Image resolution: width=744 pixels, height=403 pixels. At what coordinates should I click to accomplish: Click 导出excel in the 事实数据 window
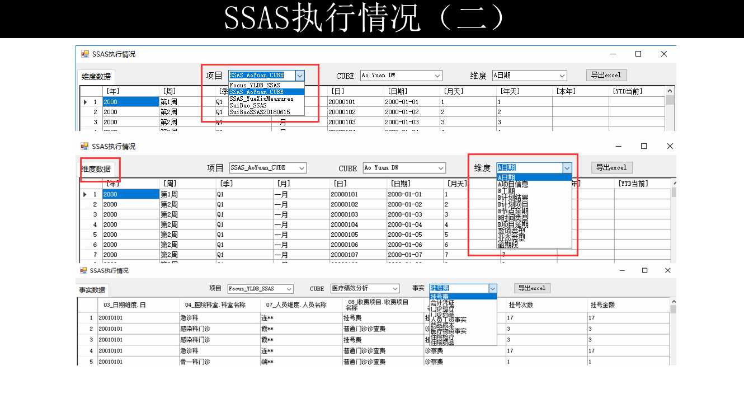click(x=532, y=288)
